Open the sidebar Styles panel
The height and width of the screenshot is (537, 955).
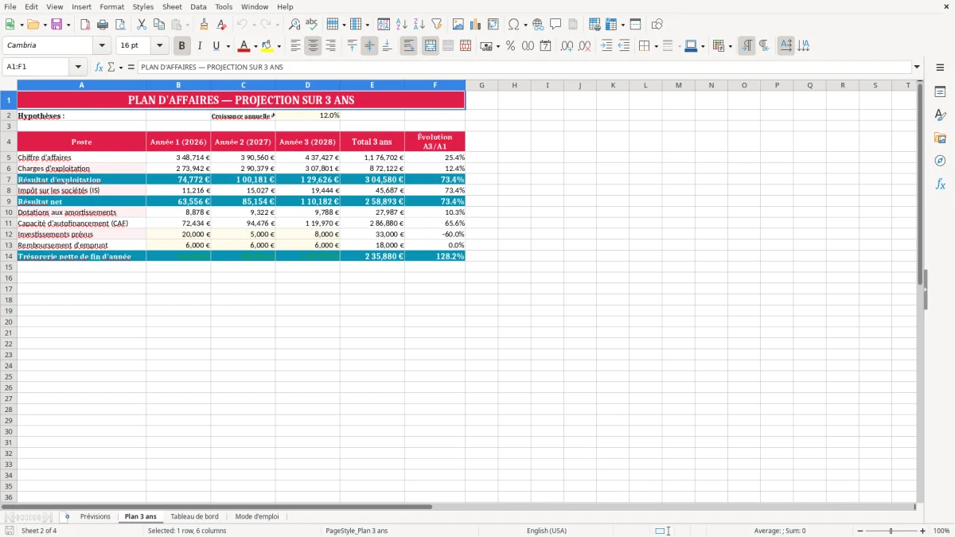click(940, 115)
